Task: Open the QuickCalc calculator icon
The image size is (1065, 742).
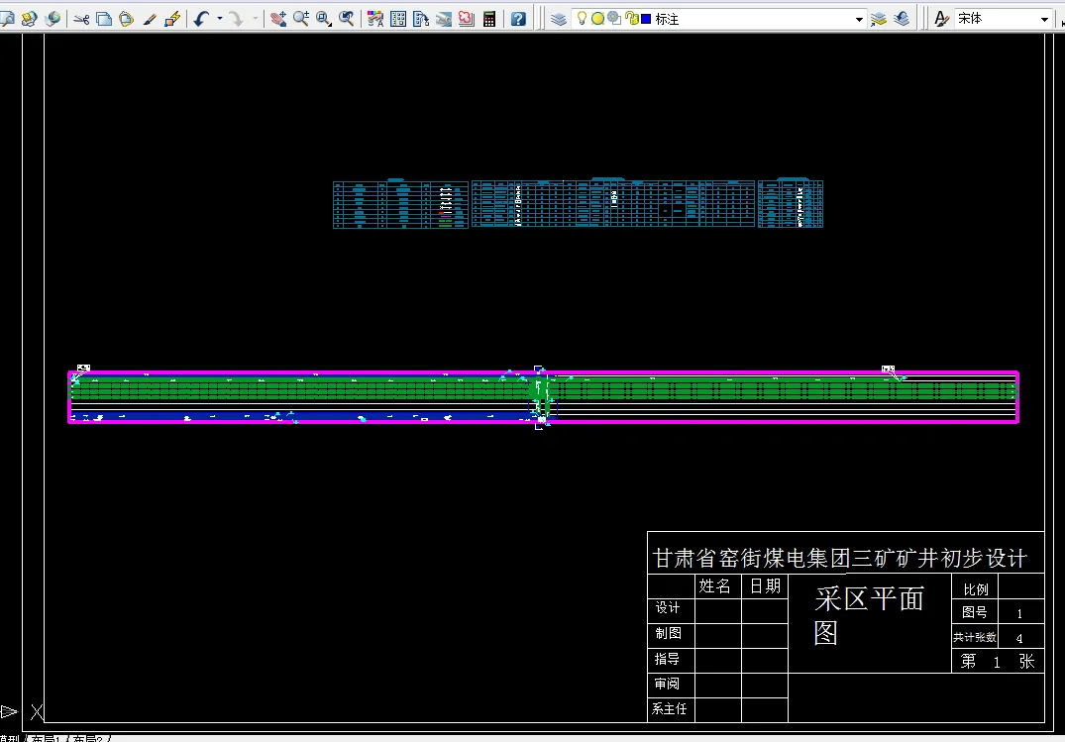Action: 488,17
